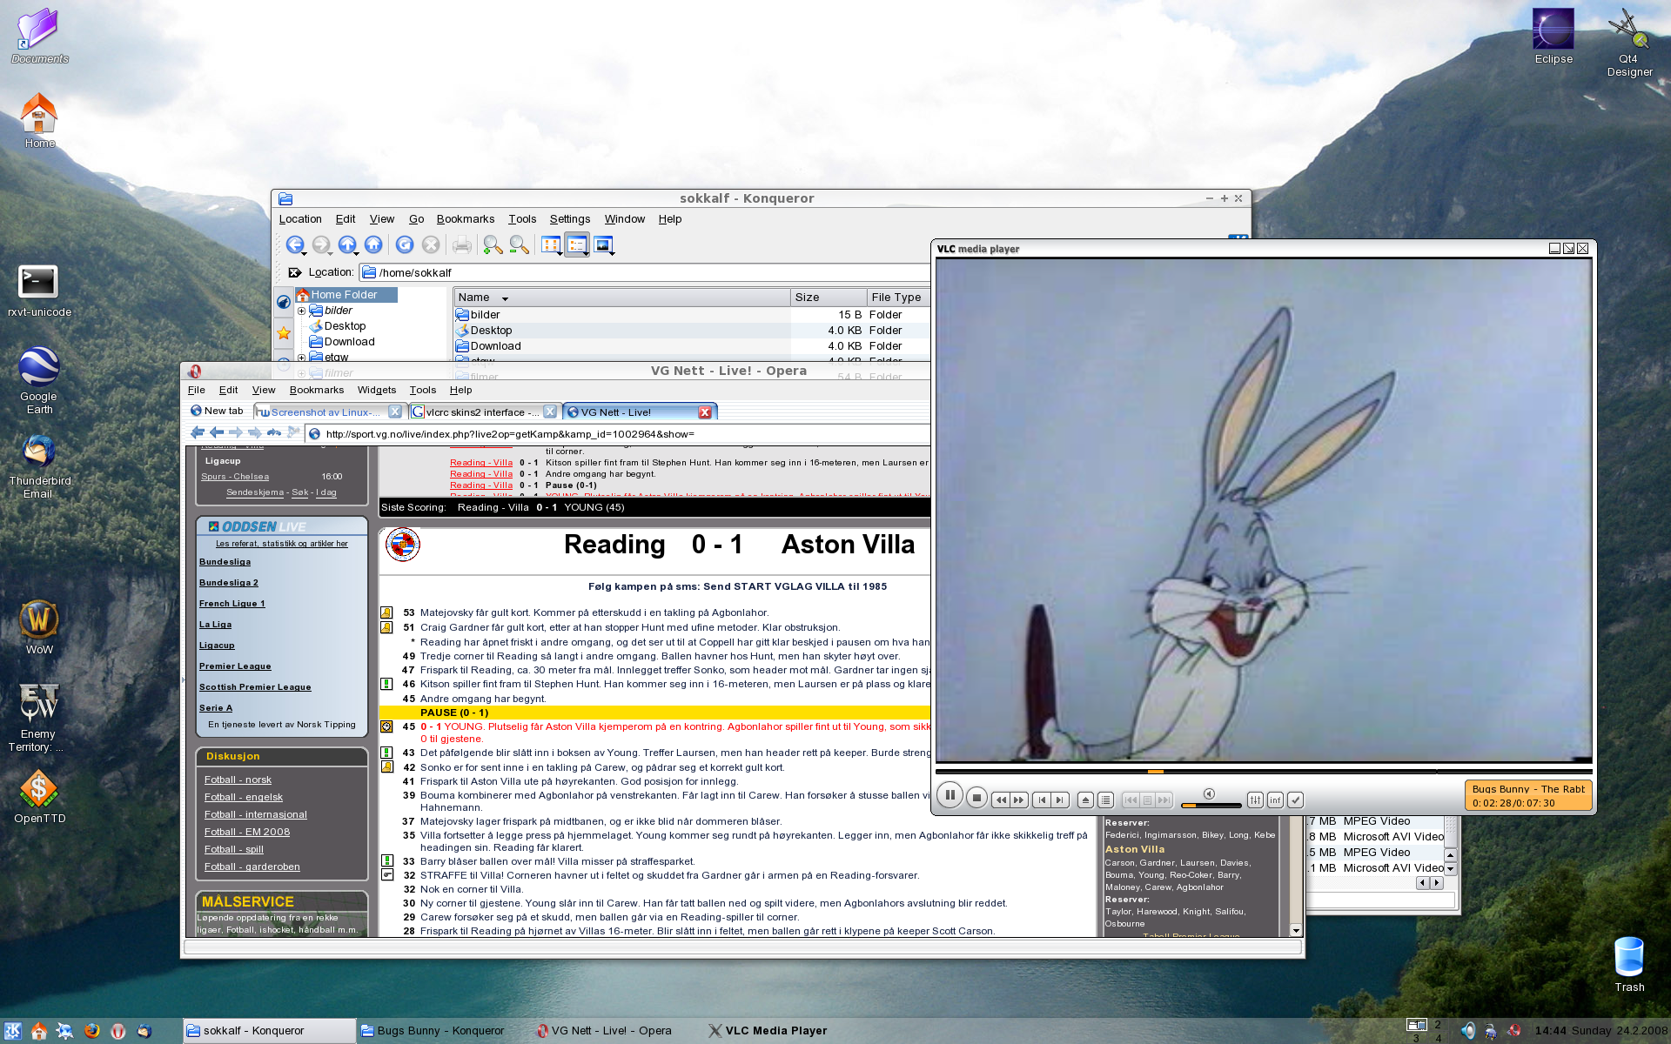Click Konqueror print icon
This screenshot has height=1044, width=1671.
[x=462, y=244]
